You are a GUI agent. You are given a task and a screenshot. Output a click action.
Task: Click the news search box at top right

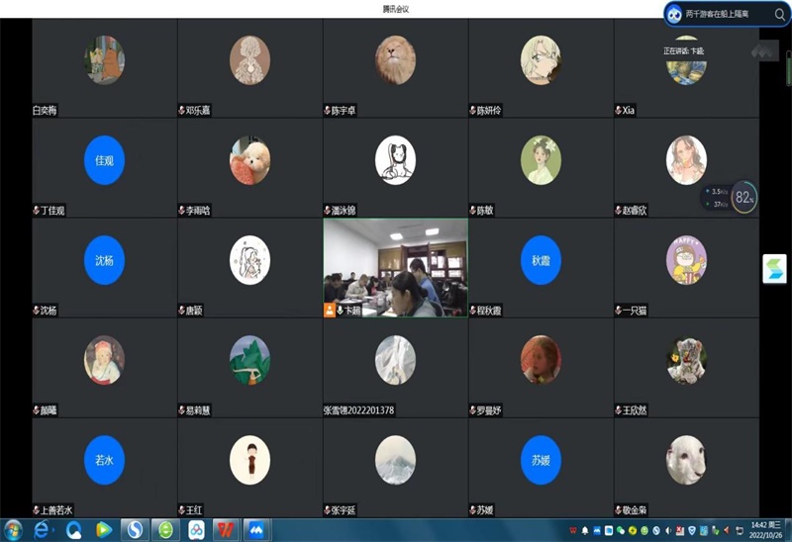(x=717, y=14)
